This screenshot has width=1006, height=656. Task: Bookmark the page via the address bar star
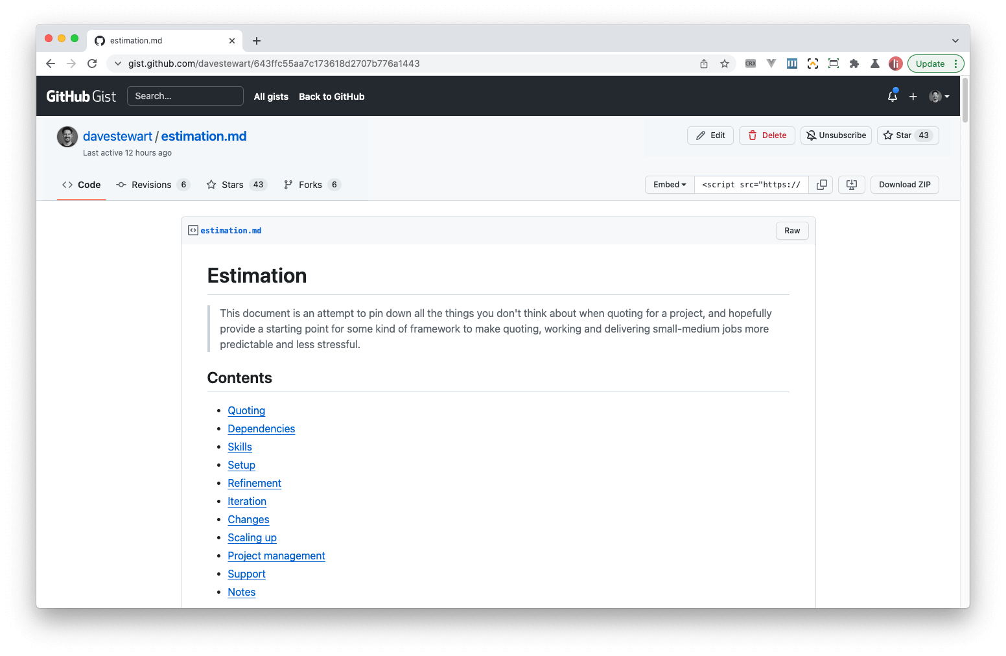click(x=725, y=64)
